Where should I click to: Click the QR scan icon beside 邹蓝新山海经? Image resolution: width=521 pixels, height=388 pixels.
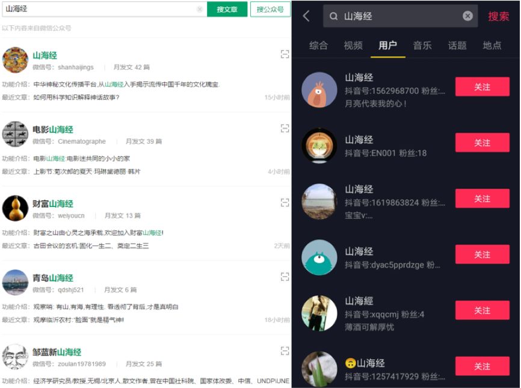pos(285,351)
